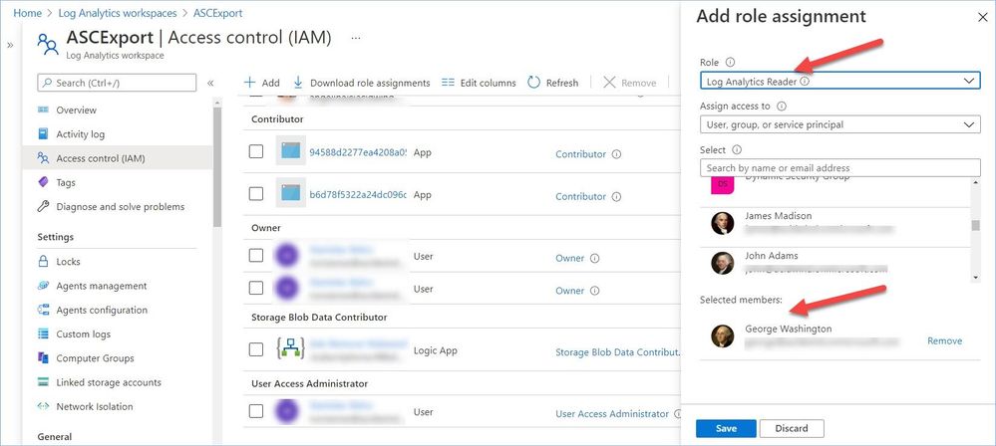Open app link 94588d2277ea4208a0

358,152
